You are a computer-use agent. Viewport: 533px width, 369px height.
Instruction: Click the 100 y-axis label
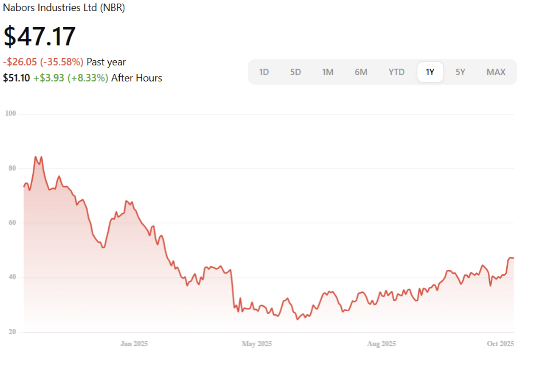click(10, 114)
